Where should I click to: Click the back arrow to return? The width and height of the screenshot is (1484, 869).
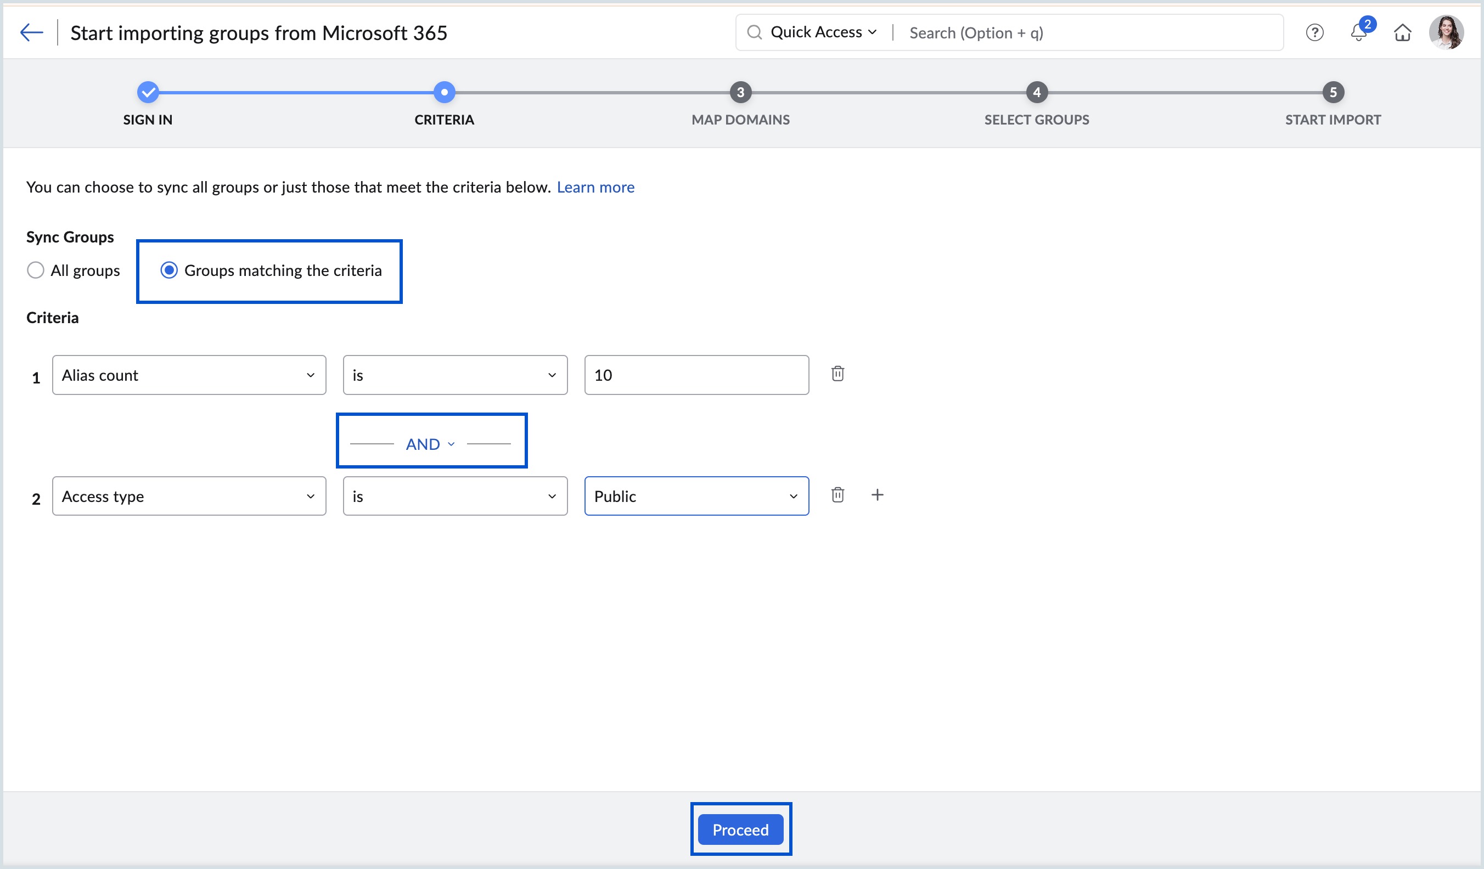pos(31,32)
